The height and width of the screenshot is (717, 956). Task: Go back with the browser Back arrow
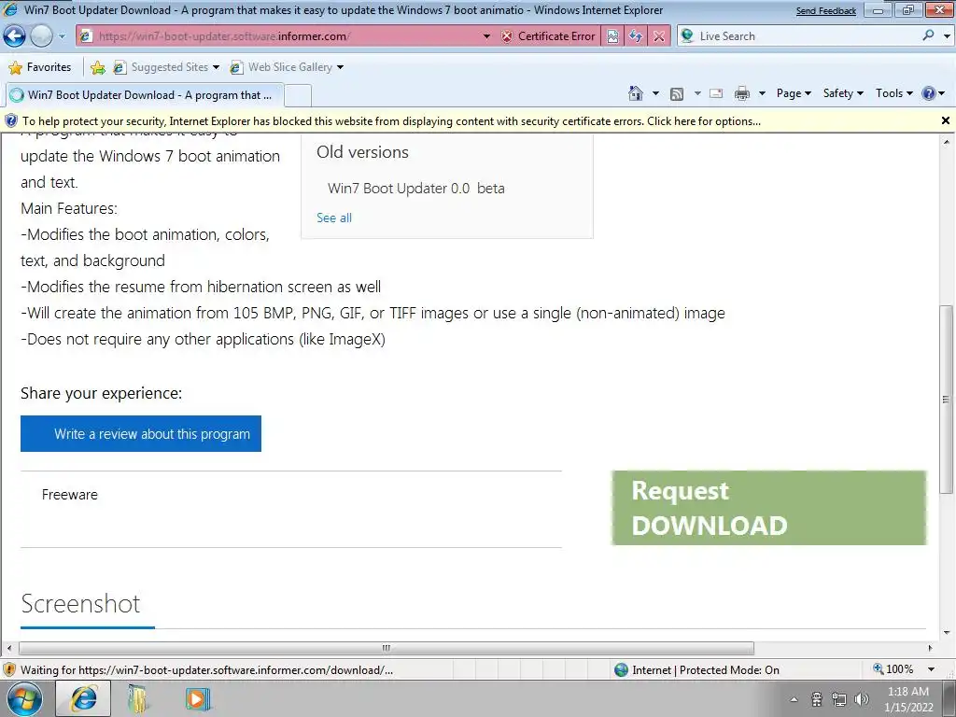click(x=15, y=36)
